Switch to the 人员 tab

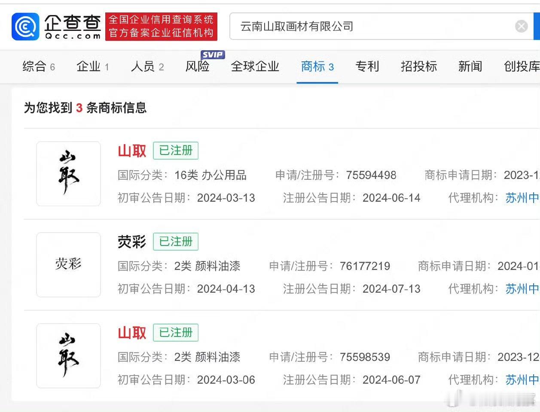(x=147, y=67)
